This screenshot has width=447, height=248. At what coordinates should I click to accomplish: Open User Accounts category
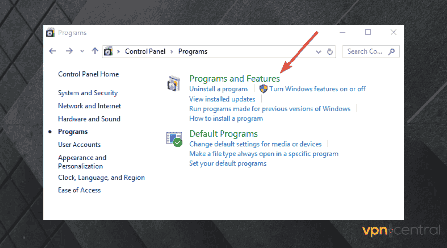pos(79,145)
